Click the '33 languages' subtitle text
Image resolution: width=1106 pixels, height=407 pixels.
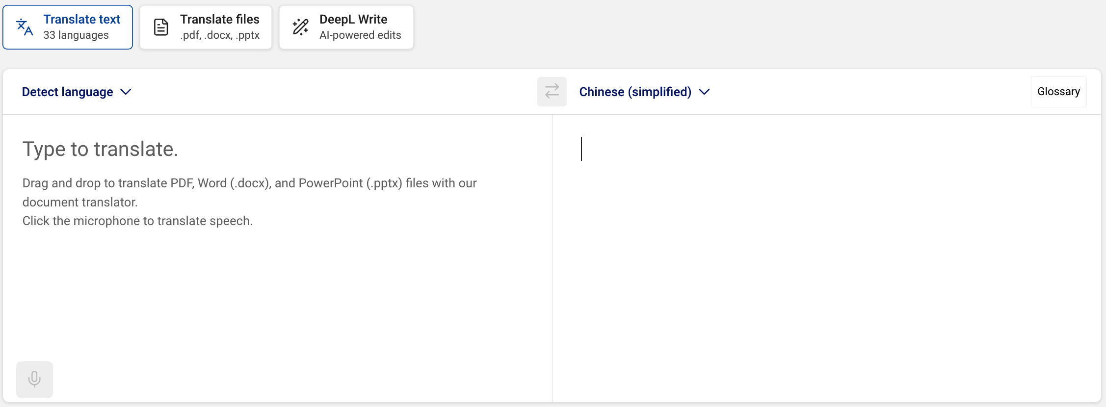point(76,35)
